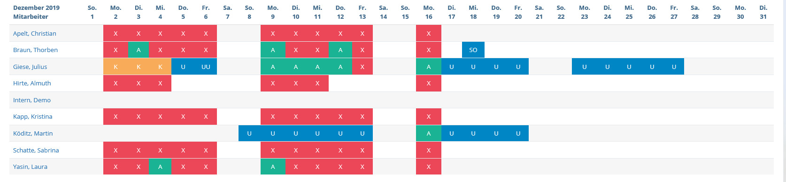Select the UU cell for Giese on Dec 6
The width and height of the screenshot is (786, 182).
click(206, 67)
